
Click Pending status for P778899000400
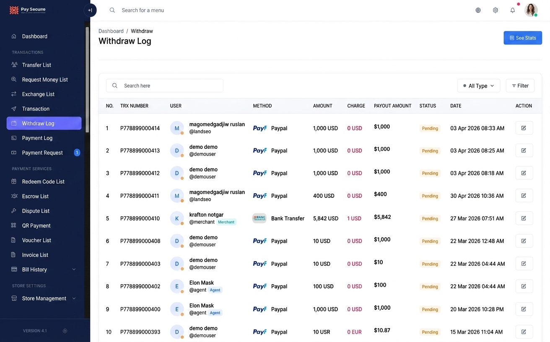click(430, 309)
